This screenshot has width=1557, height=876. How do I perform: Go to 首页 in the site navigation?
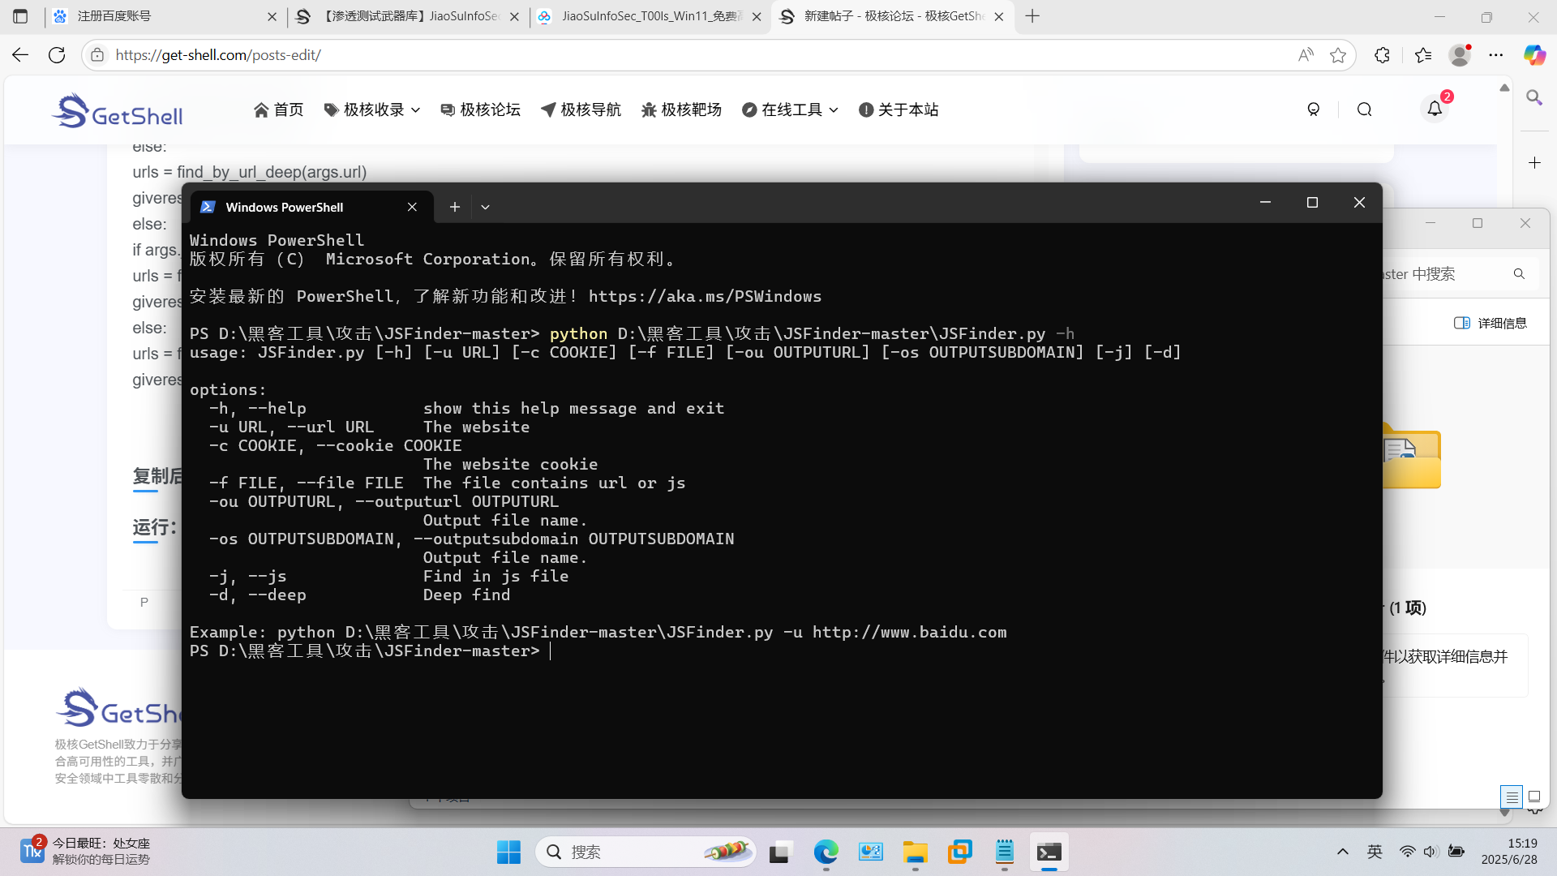tap(278, 109)
